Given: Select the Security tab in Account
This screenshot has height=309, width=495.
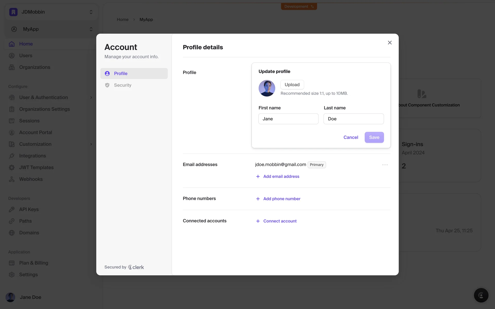Looking at the screenshot, I should coord(122,85).
